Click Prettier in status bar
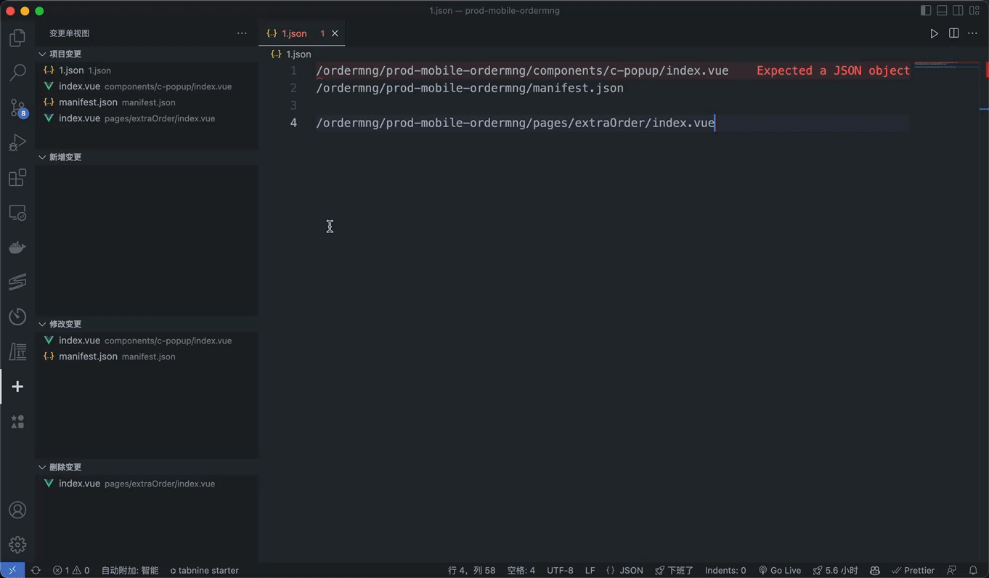 pyautogui.click(x=913, y=570)
